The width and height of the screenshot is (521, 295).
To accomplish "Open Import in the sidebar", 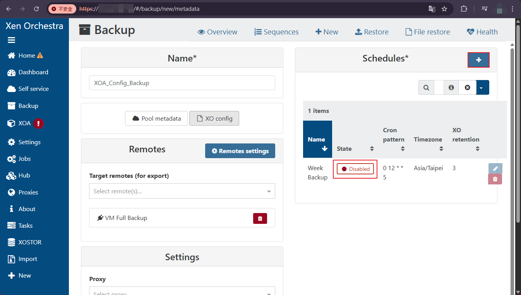I will pos(22,259).
